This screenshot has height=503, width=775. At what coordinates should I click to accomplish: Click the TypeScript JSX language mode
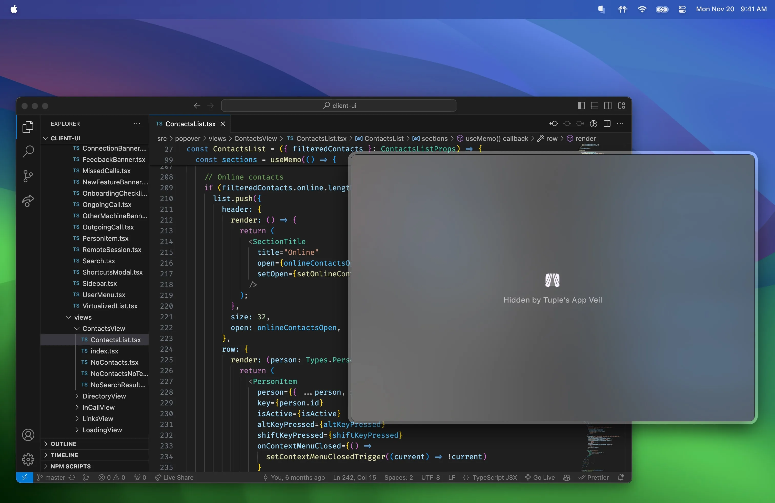[x=494, y=477]
